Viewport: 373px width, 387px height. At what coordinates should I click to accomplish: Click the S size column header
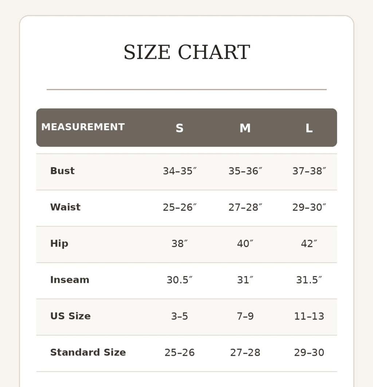point(180,128)
